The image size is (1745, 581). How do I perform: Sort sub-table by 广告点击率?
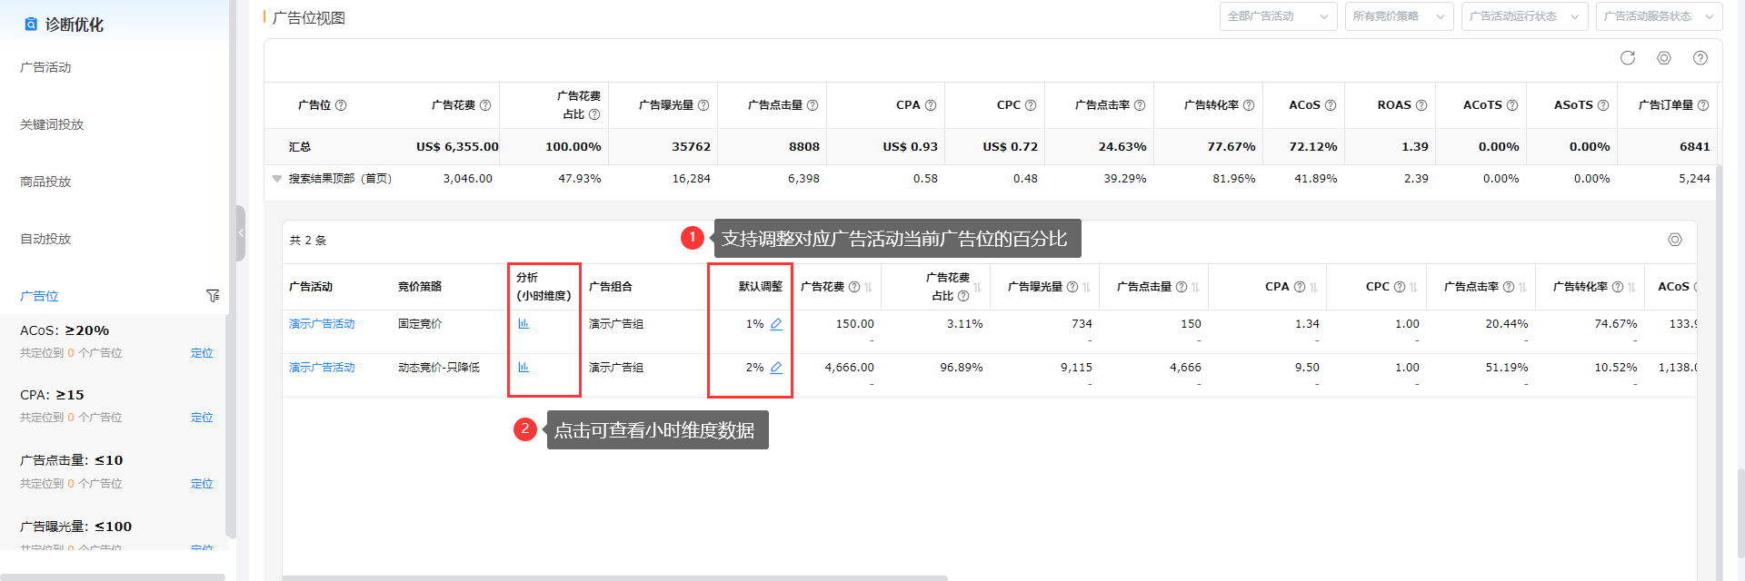coord(1522,287)
